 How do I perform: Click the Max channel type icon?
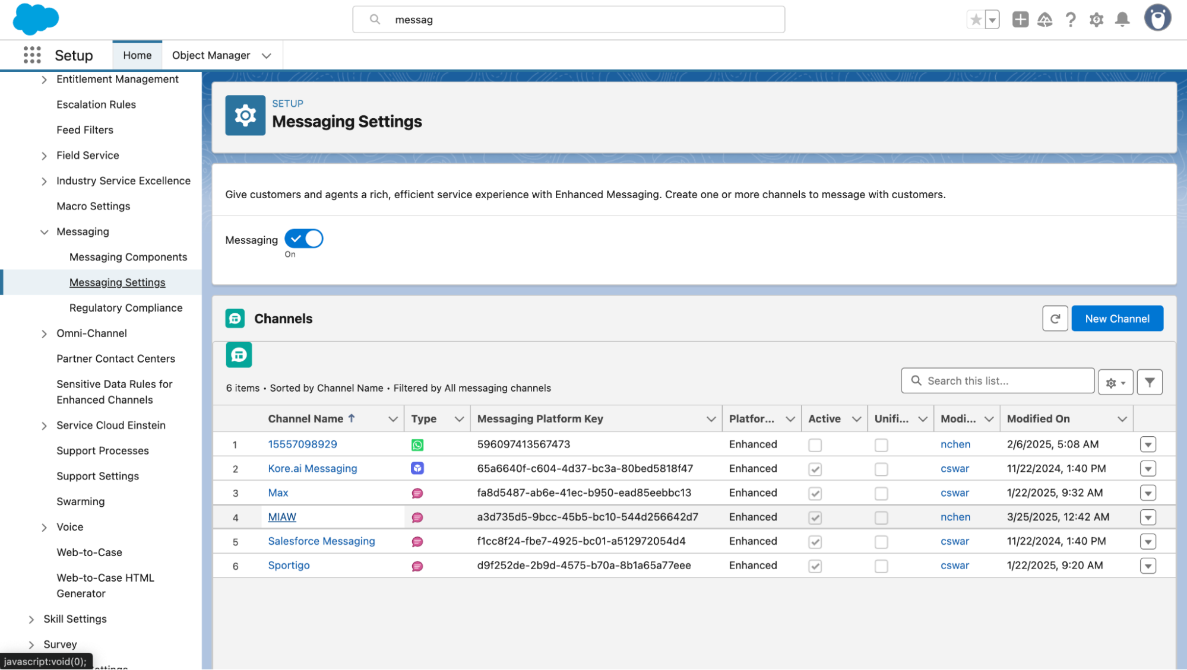point(417,494)
